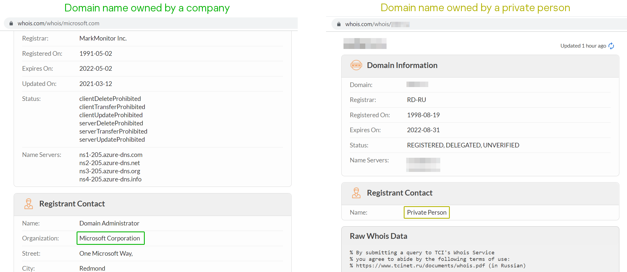Image resolution: width=627 pixels, height=272 pixels.
Task: Click the www globe icon beside Domain Information
Action: point(356,65)
